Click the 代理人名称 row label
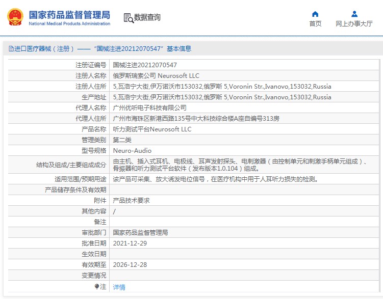The image size is (383, 299). 91,108
